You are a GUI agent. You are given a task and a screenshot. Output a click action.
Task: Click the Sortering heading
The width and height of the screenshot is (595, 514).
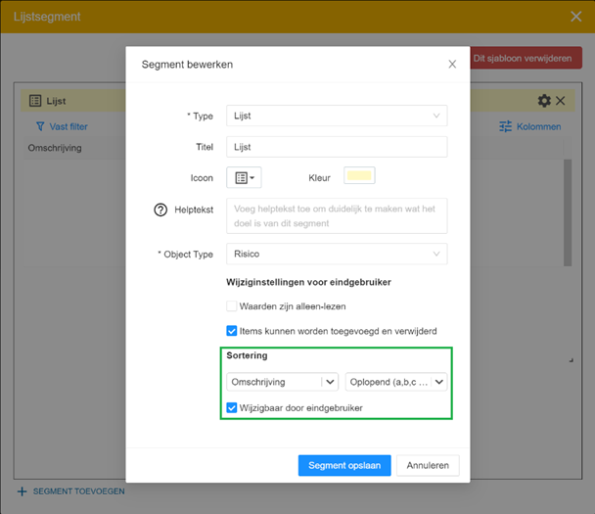247,355
